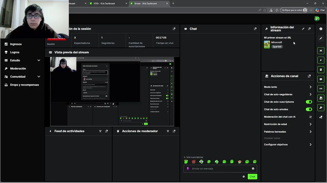Click the pencil icon in right sidebar
Image resolution: width=327 pixels, height=183 pixels.
(x=321, y=38)
